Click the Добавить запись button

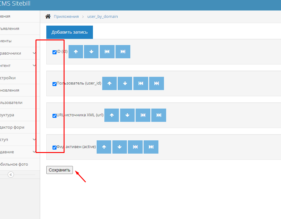coord(69,32)
